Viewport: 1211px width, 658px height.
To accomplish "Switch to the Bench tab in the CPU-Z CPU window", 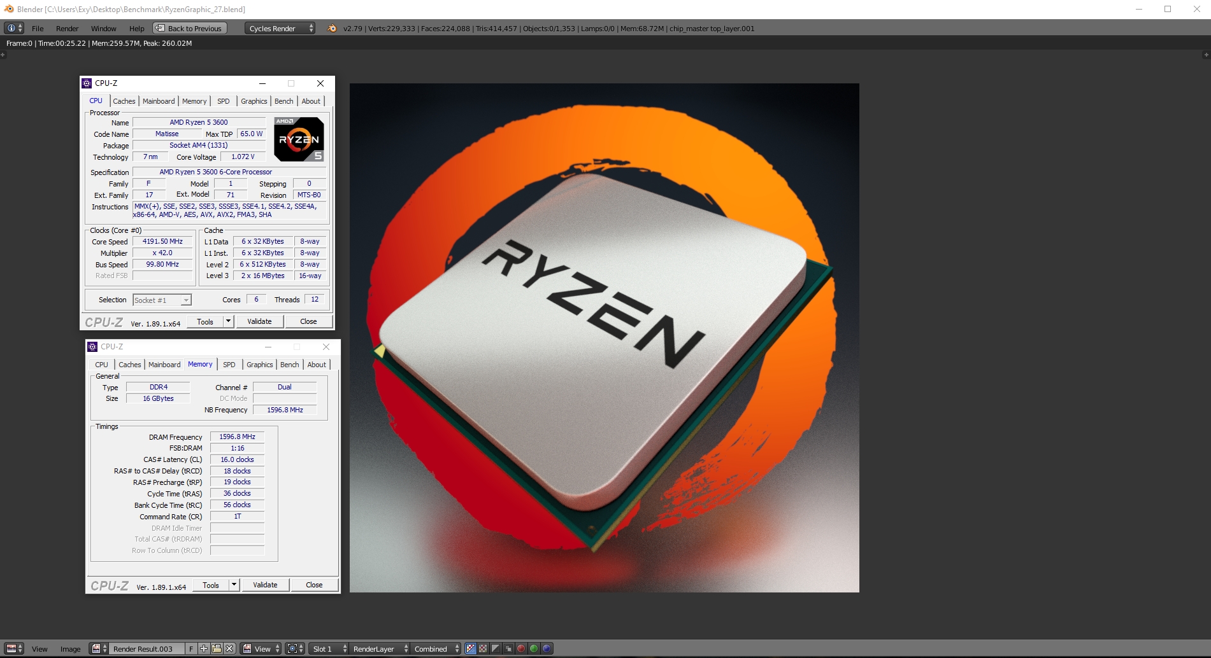I will 284,101.
